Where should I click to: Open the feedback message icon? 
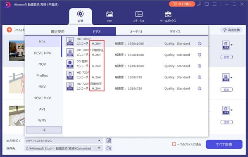pos(207,4)
